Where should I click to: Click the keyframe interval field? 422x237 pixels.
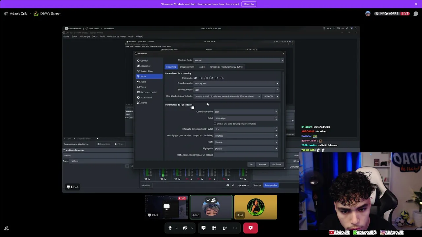pos(246,129)
